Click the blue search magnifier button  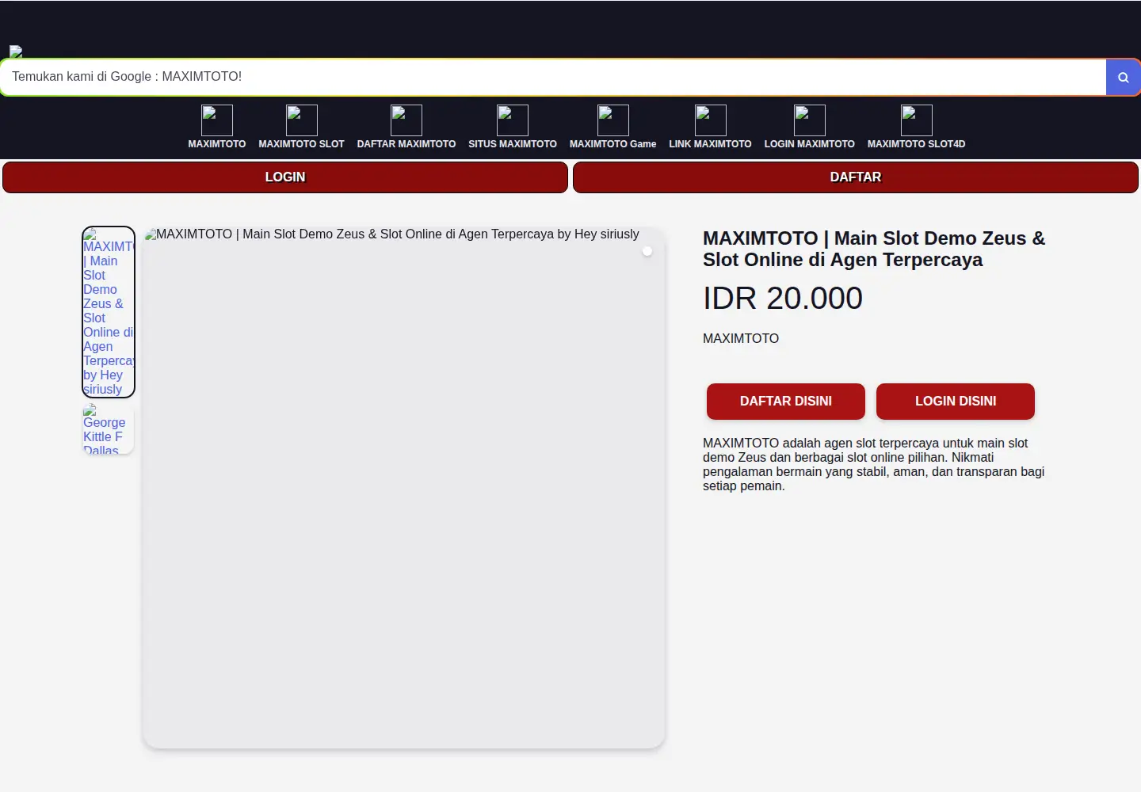[x=1123, y=77]
